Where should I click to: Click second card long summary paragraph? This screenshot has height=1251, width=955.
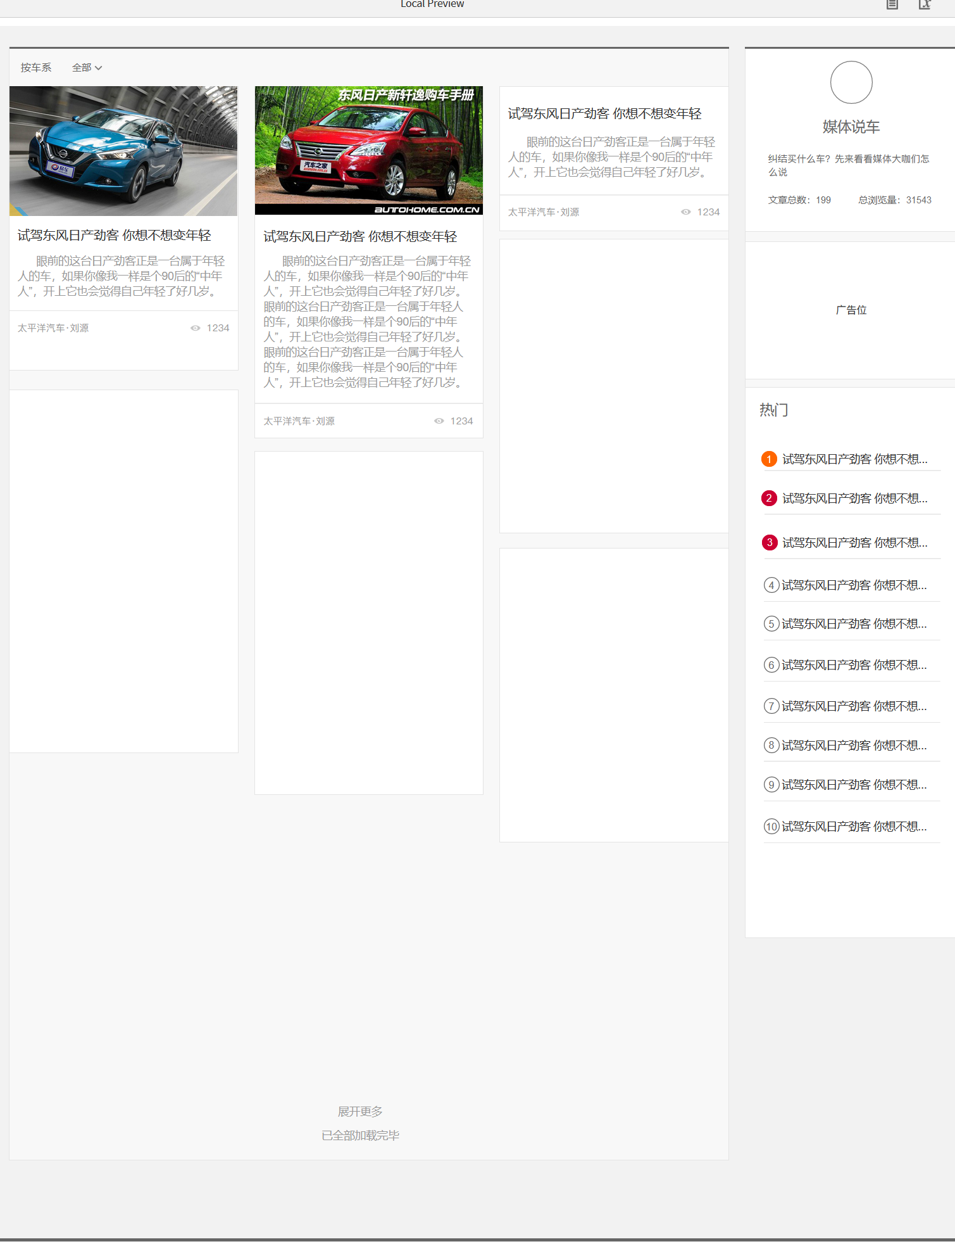[367, 322]
